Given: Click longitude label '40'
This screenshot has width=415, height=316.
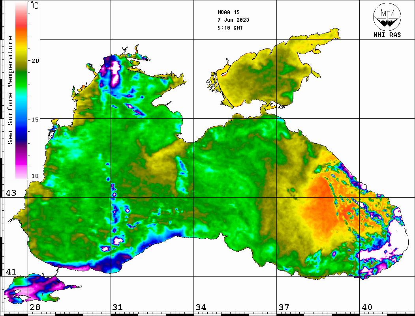Looking at the screenshot, I should tap(366, 307).
